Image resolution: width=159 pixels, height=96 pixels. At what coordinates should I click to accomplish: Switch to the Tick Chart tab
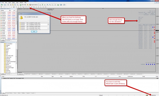[8, 40]
